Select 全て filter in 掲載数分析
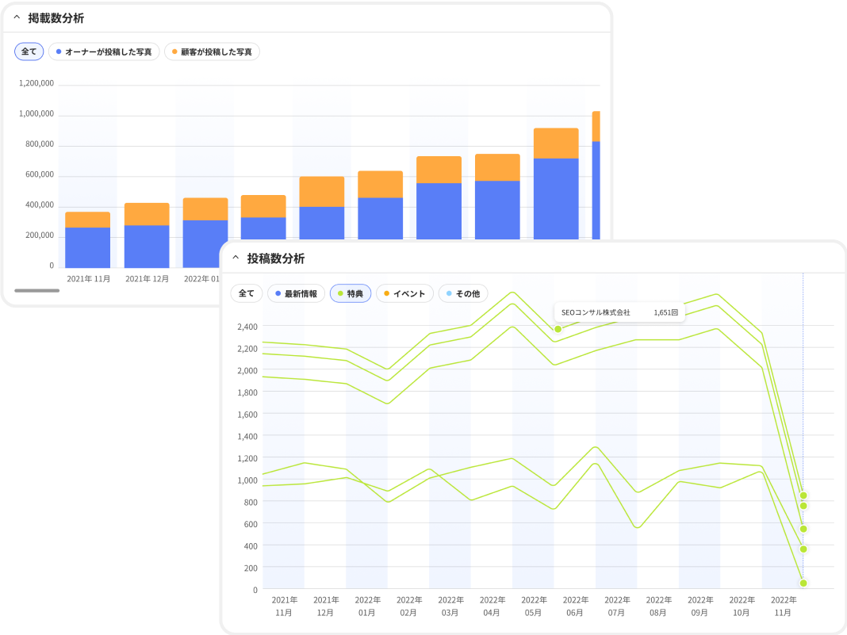 [29, 52]
